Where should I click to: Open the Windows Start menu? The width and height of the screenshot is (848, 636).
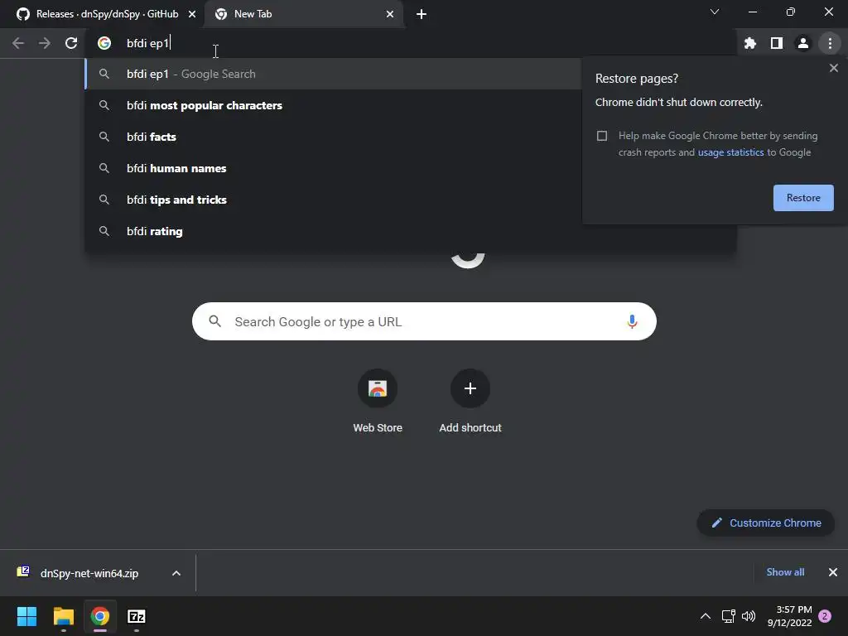(x=26, y=616)
